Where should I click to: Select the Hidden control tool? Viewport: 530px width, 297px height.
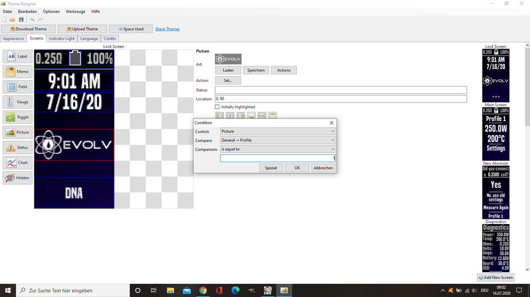point(17,178)
